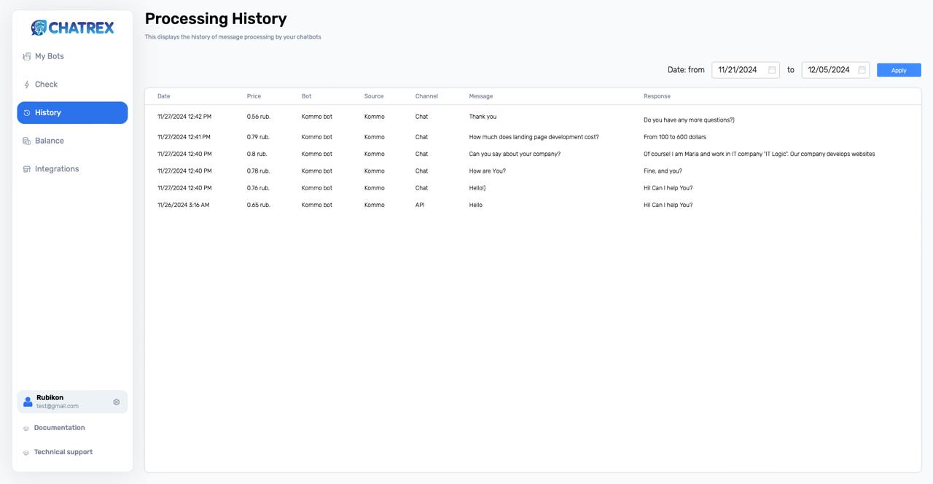
Task: Click the Rubikon user avatar icon
Action: pyautogui.click(x=28, y=402)
